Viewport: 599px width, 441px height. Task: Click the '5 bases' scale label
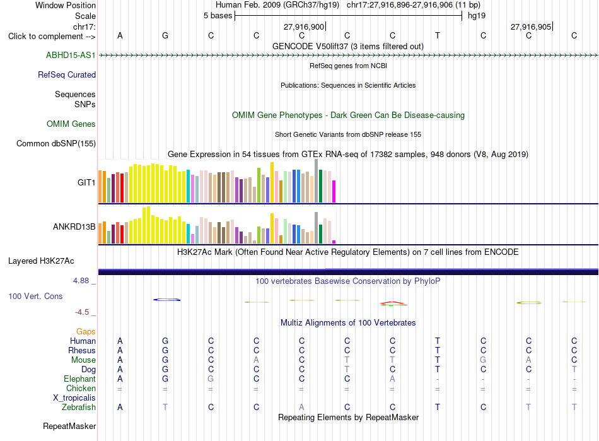click(x=218, y=16)
